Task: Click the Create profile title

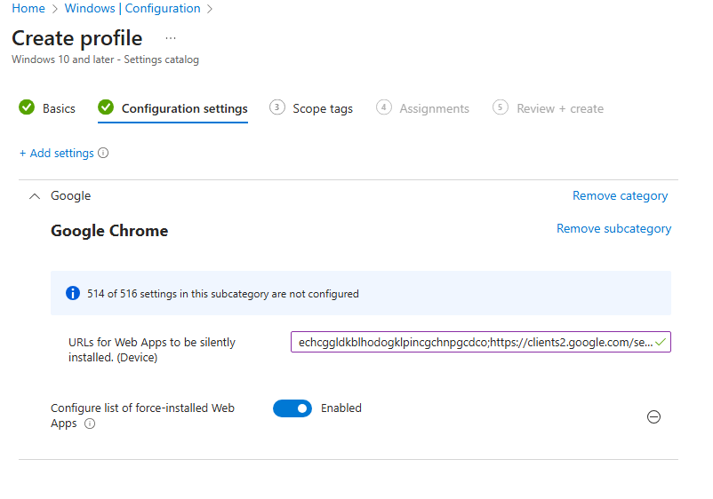Action: click(x=76, y=38)
